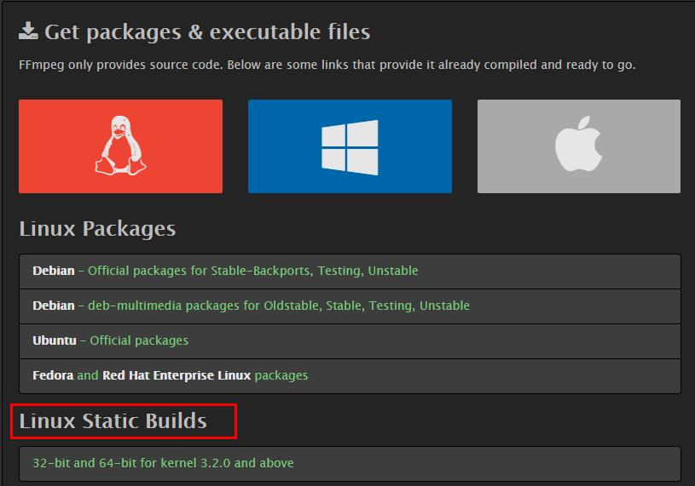Click the Linux penguin icon tile

click(x=120, y=146)
